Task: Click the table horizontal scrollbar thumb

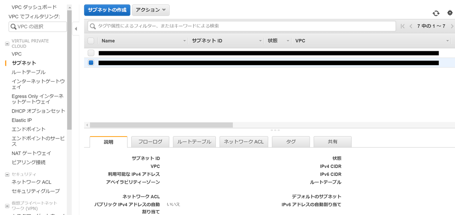Action: pos(161,125)
